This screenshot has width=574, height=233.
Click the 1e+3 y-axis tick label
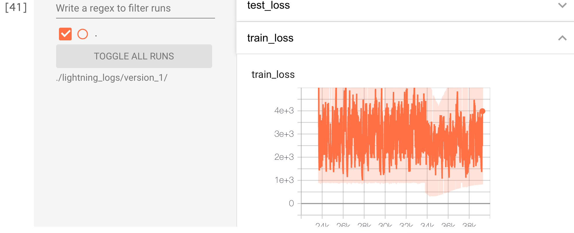284,180
